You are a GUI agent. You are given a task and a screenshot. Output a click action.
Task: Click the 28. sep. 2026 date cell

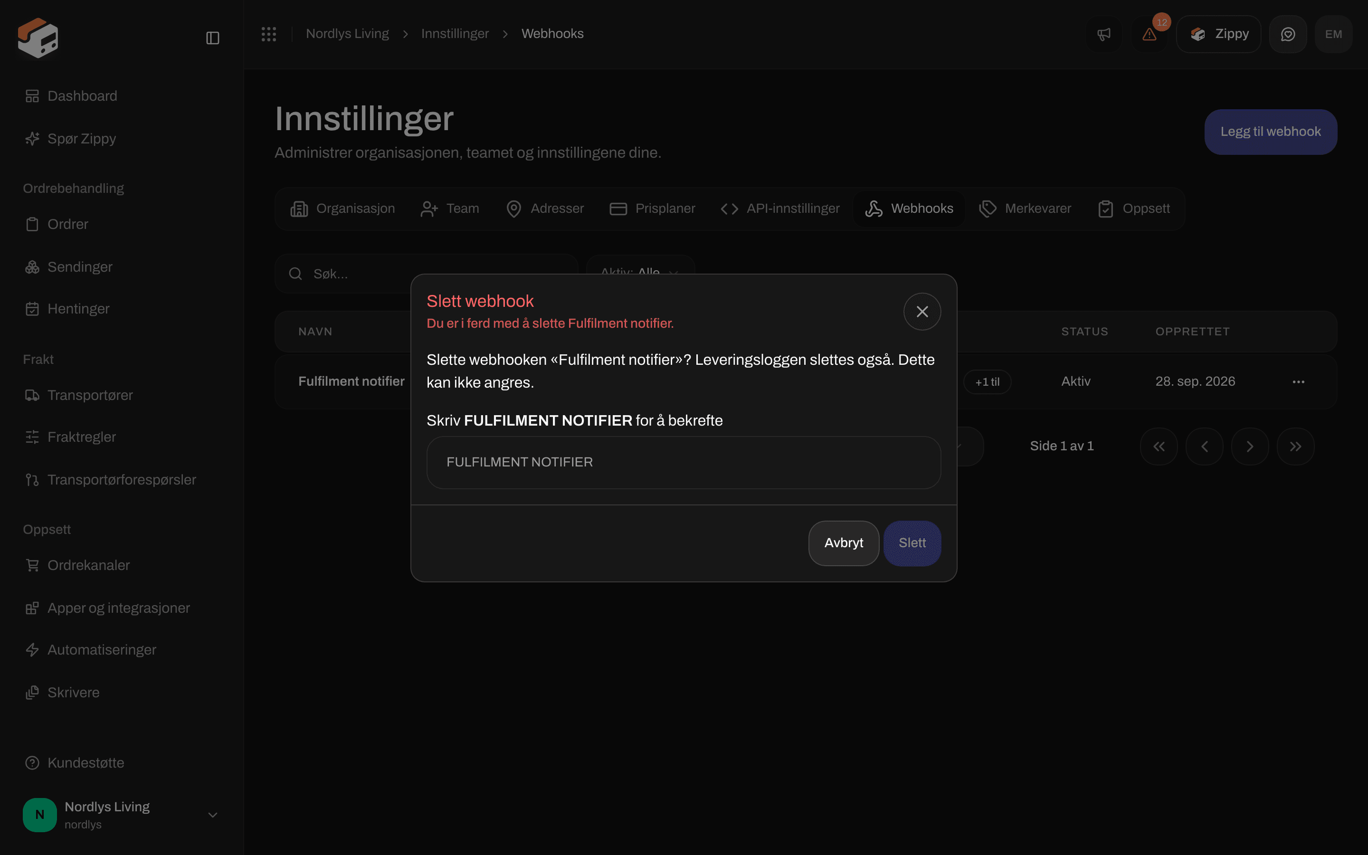click(x=1195, y=382)
